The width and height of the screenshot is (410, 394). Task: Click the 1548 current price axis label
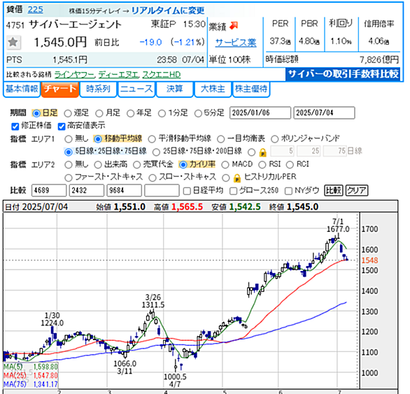pos(369,261)
